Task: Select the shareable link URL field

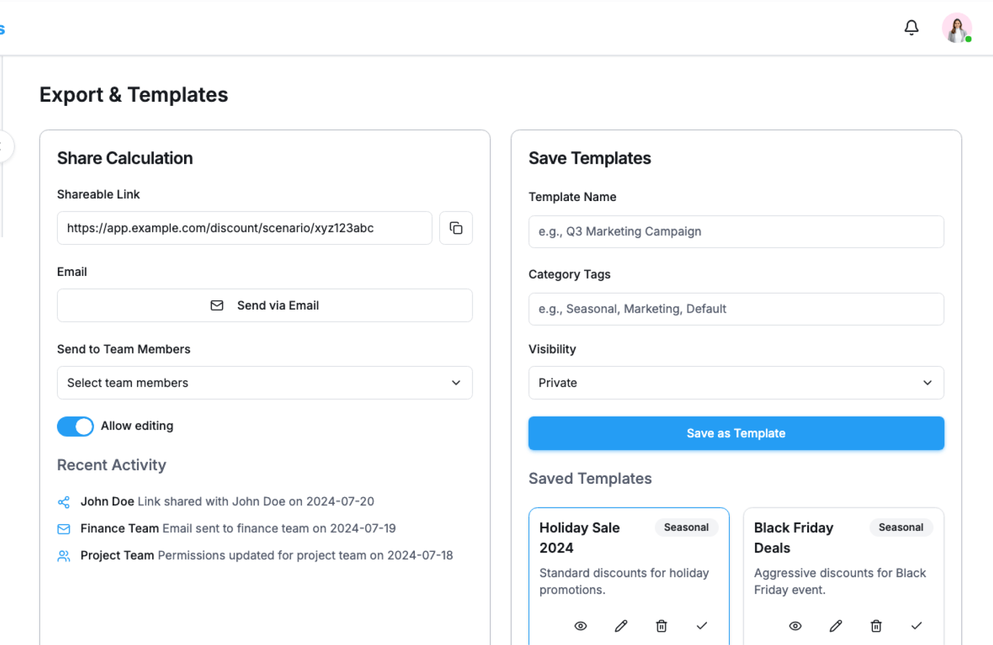Action: (x=244, y=228)
